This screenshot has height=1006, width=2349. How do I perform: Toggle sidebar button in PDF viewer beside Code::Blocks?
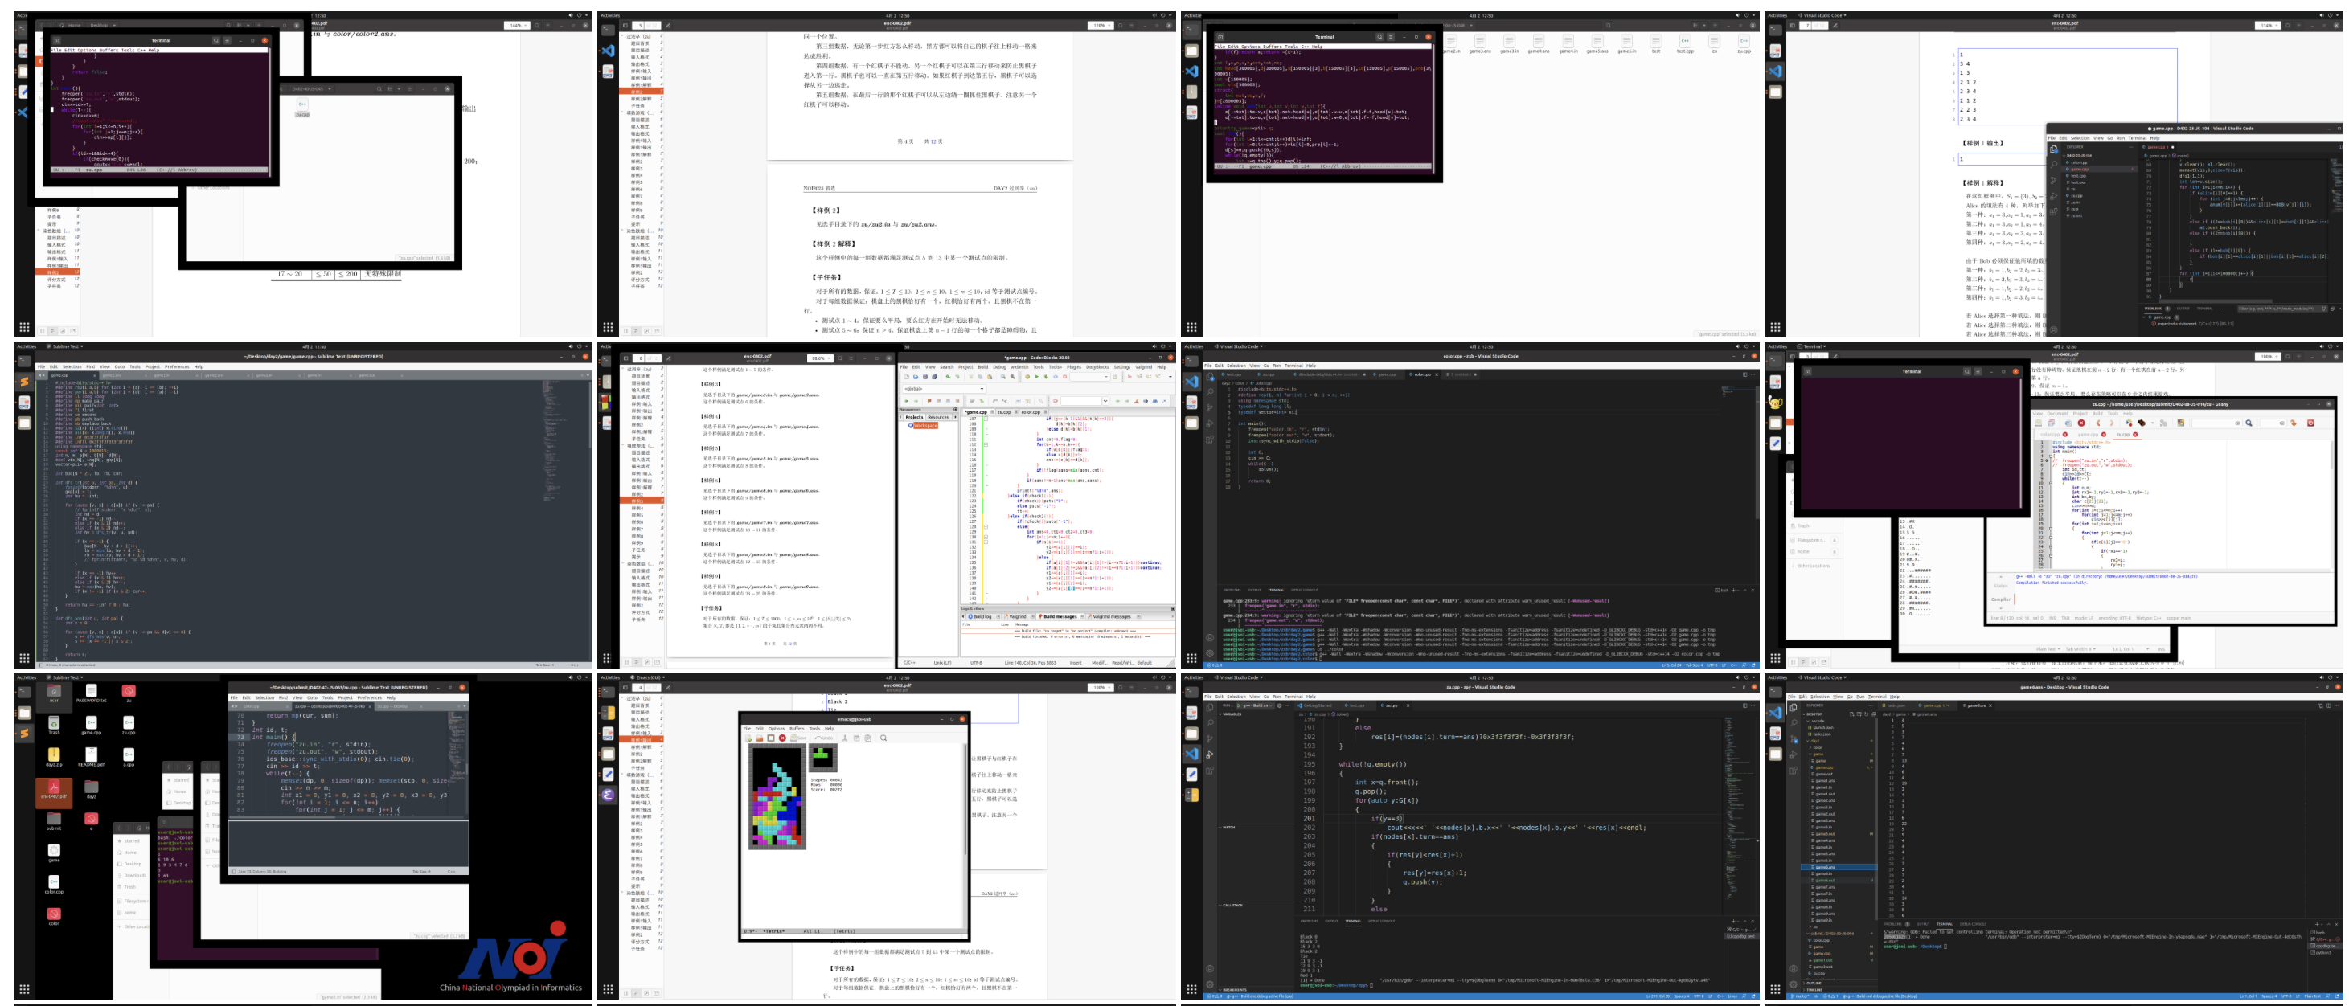[x=626, y=359]
